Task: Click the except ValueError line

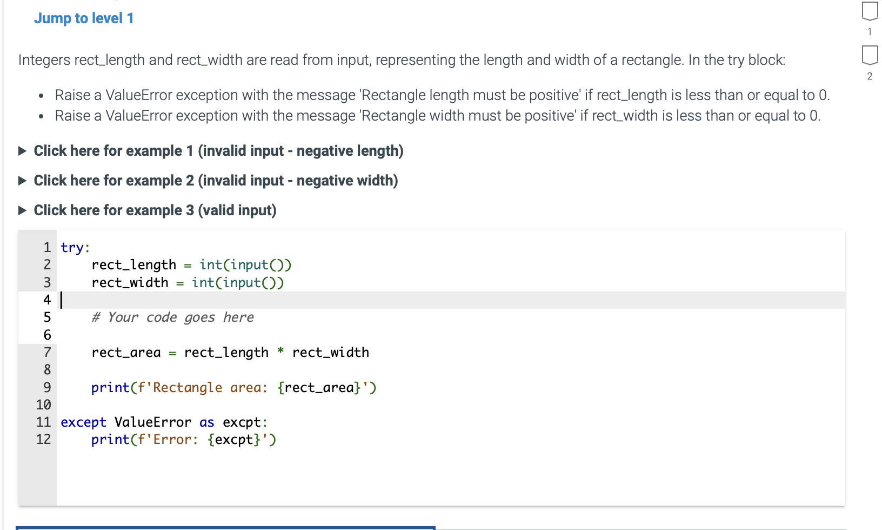Action: (x=162, y=422)
